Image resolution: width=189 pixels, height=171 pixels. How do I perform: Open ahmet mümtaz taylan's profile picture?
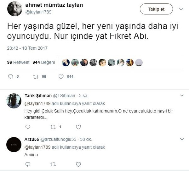14,9
